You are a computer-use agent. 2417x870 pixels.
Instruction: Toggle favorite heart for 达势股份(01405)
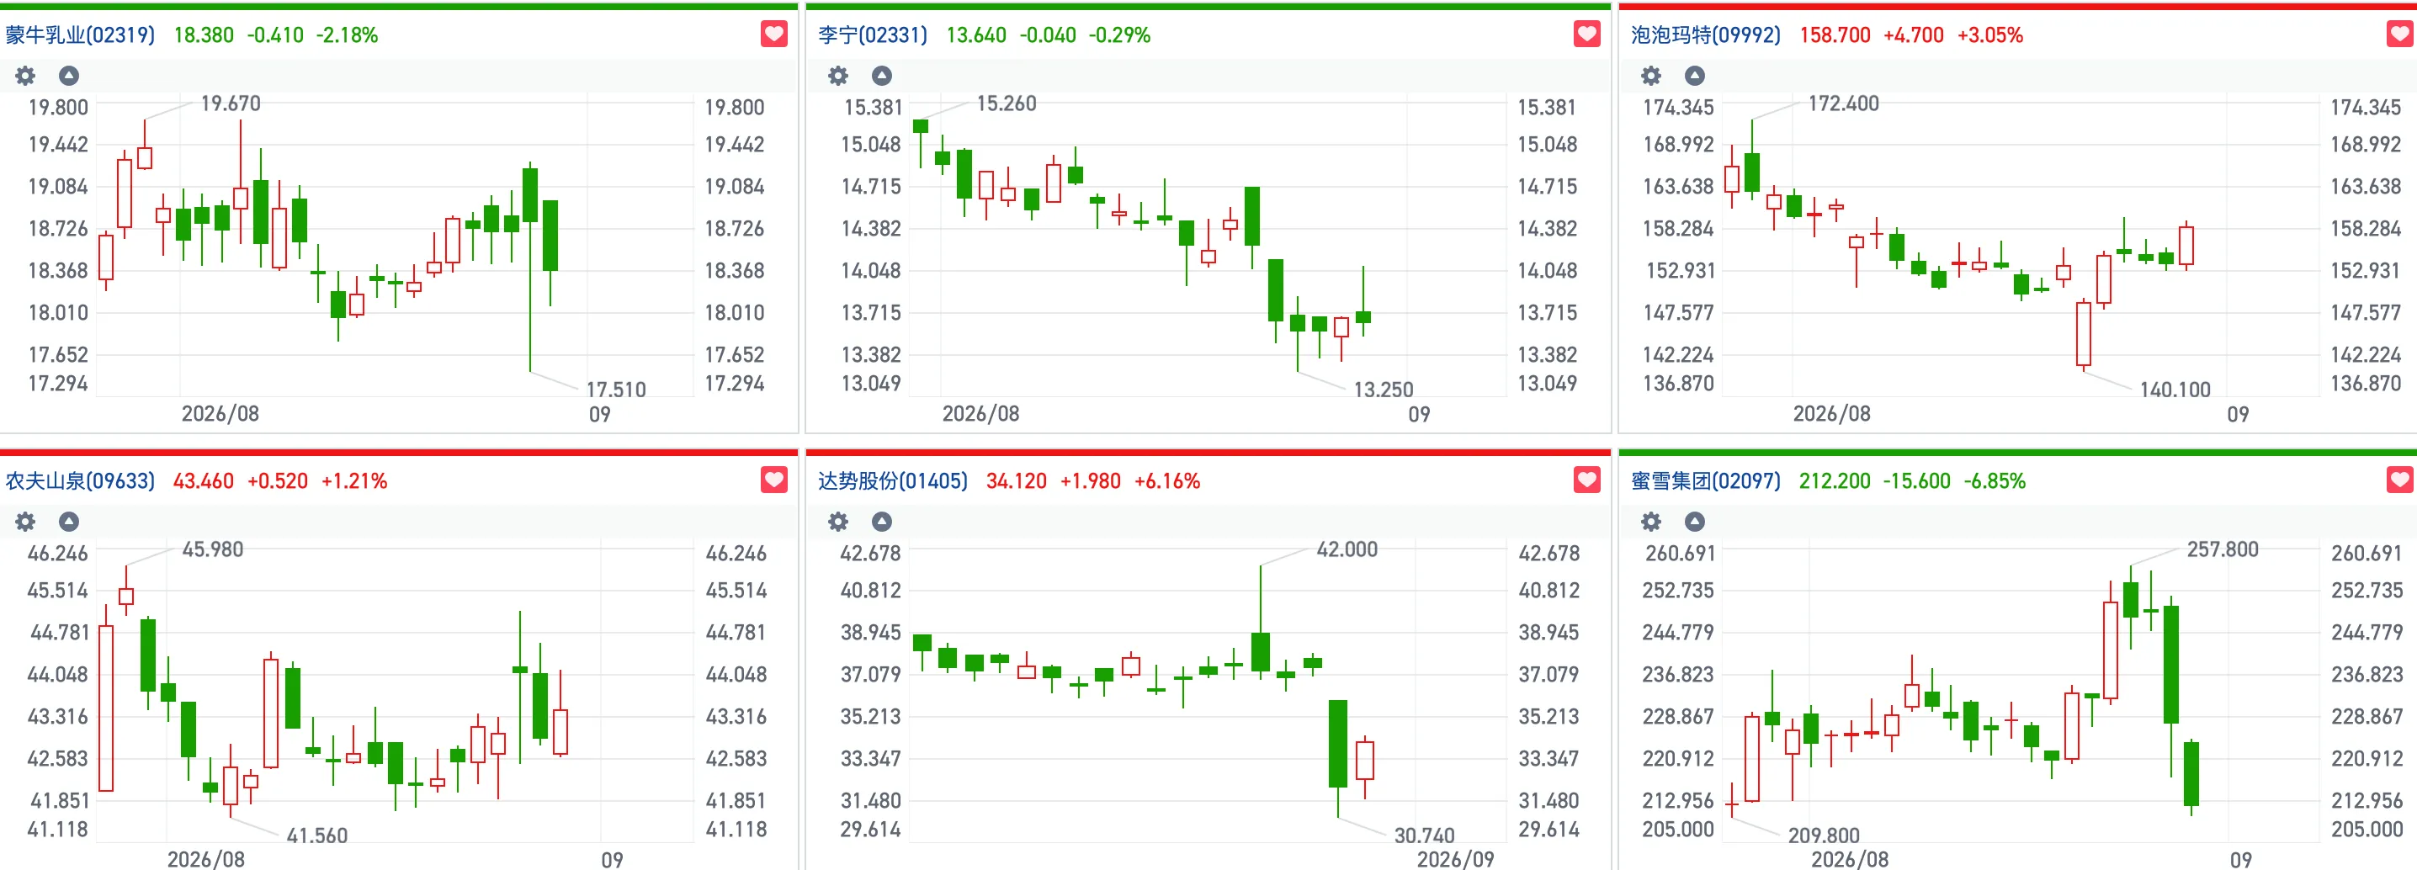point(1586,480)
